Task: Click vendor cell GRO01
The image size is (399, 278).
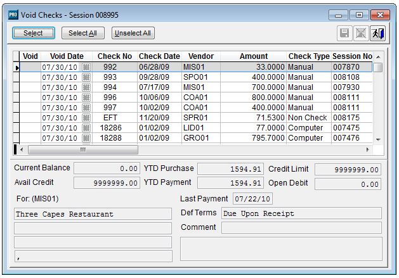Action: (201, 138)
